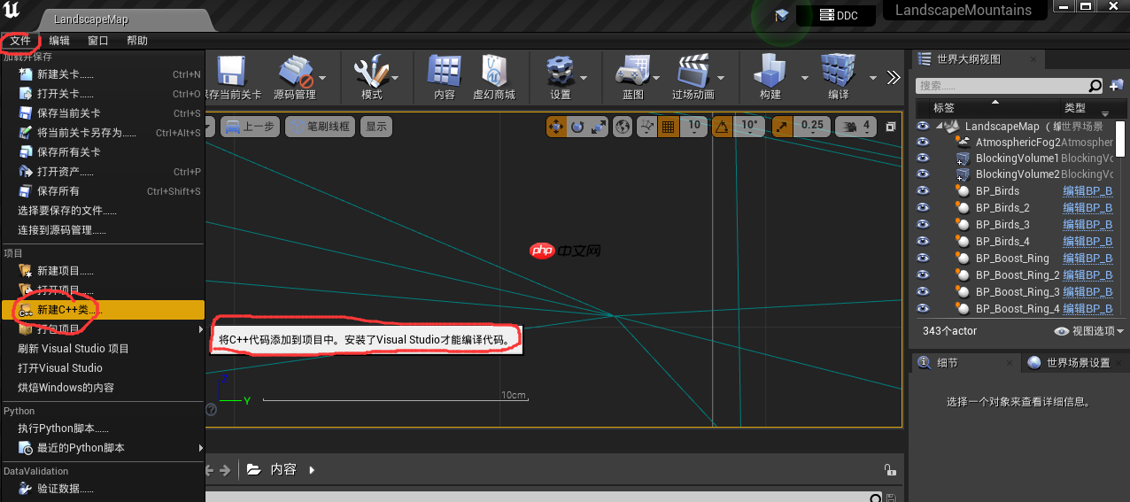The width and height of the screenshot is (1130, 502).
Task: Click the Brush Wireframe (笔刷线框) view button
Action: click(319, 127)
